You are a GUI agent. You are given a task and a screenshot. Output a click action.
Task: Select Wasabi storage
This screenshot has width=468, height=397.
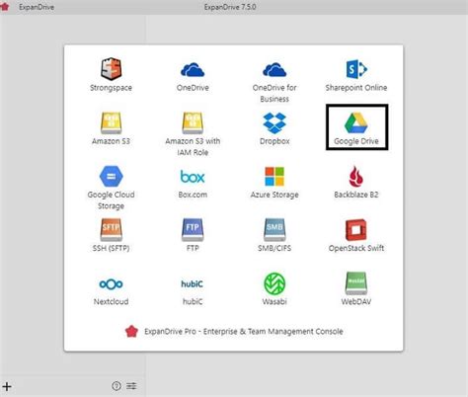(x=274, y=288)
